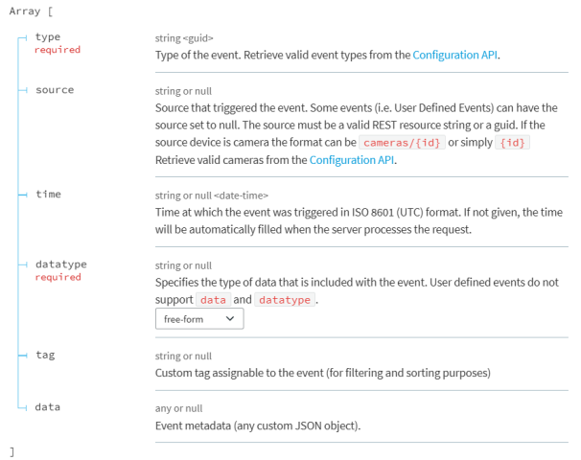
Task: Open Configuration API link in type description
Action: 455,56
